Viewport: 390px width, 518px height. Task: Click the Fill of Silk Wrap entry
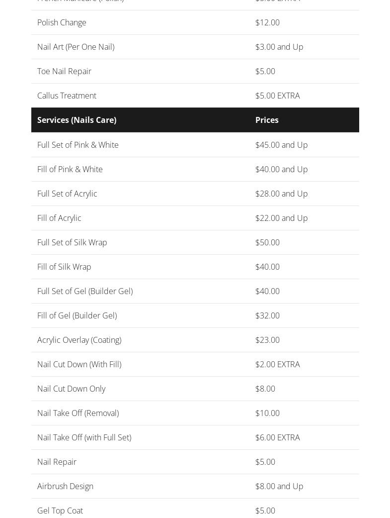click(64, 267)
